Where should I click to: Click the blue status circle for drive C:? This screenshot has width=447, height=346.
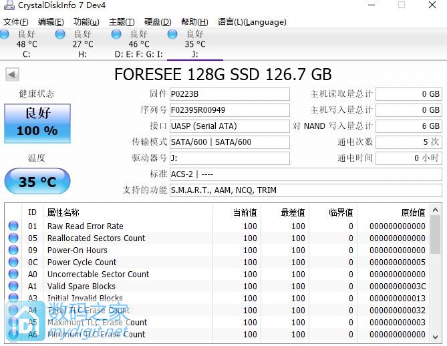point(4,34)
